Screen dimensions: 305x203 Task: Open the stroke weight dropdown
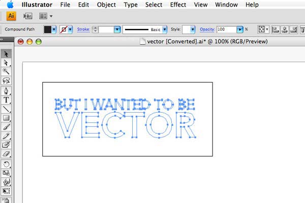click(117, 29)
